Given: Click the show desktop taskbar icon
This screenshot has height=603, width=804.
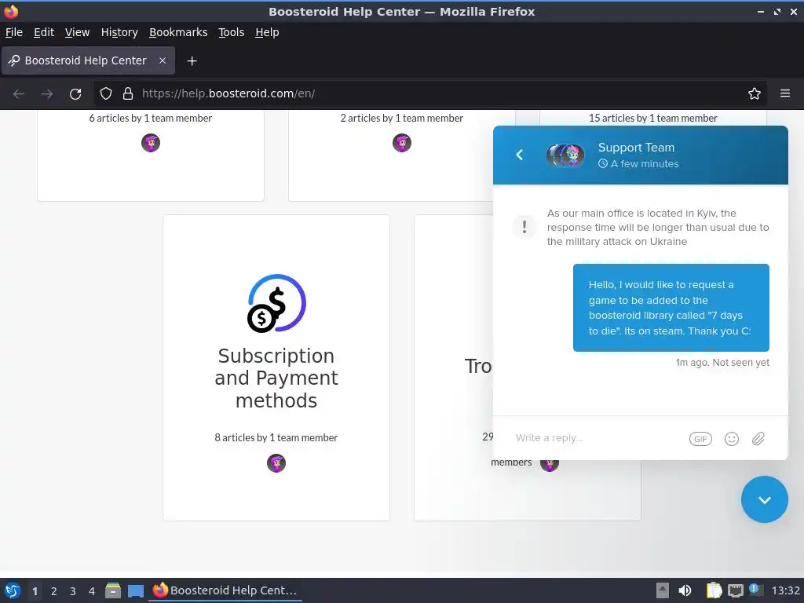Looking at the screenshot, I should 136,590.
